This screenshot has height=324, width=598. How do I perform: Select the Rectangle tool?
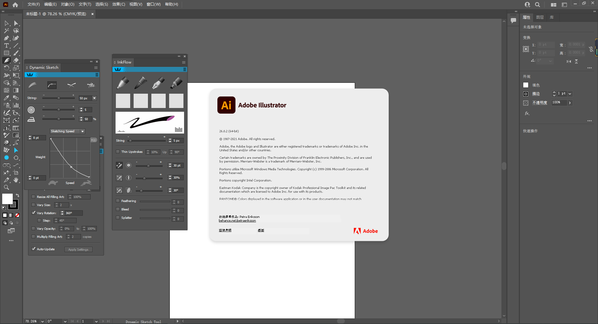coord(7,53)
